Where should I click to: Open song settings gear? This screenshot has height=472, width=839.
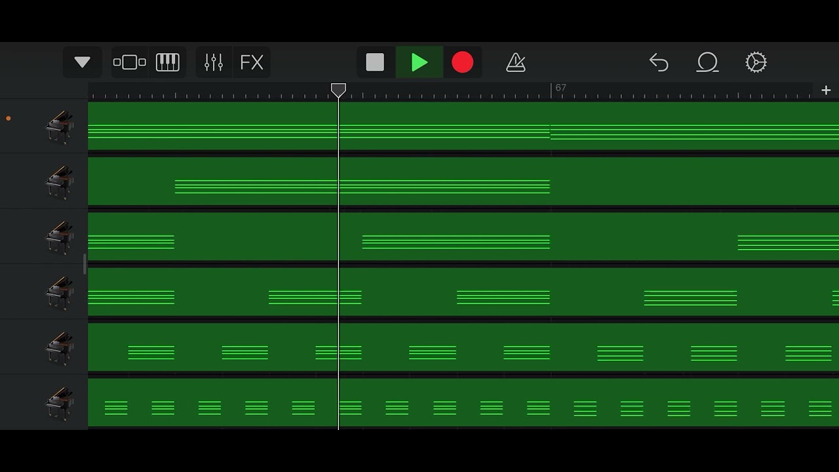(x=756, y=62)
